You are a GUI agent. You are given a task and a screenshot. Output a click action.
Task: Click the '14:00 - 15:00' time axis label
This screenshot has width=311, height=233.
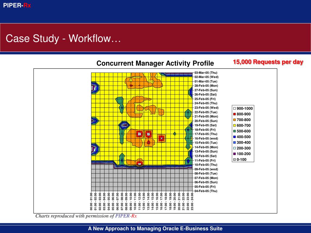pos(153,201)
